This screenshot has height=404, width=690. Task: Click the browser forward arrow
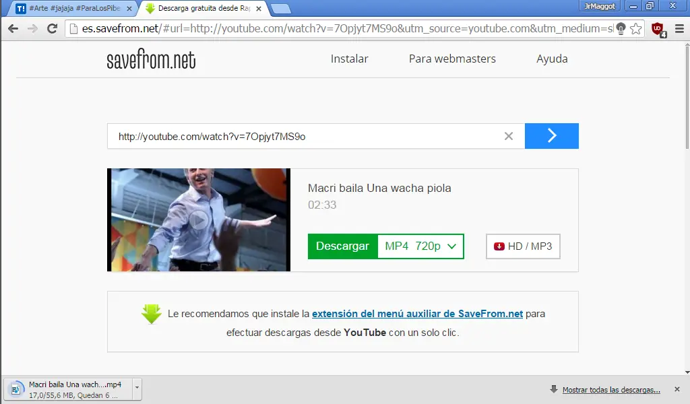[x=32, y=28]
